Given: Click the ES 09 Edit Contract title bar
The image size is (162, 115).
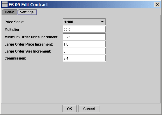Looking at the screenshot, I should click(x=81, y=5).
